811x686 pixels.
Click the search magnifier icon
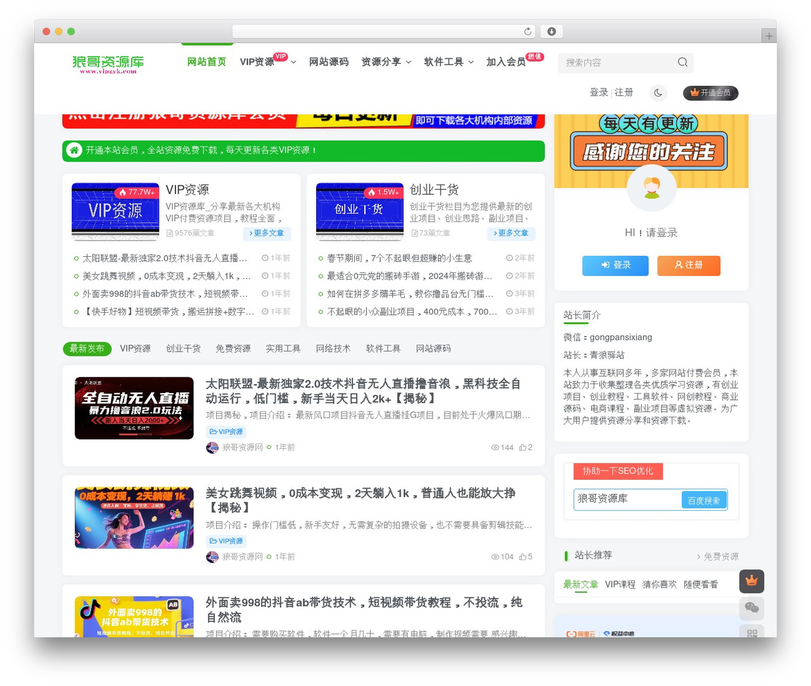[x=682, y=62]
